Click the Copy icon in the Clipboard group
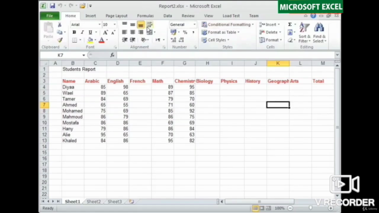The height and width of the screenshot is (213, 379). click(x=59, y=32)
